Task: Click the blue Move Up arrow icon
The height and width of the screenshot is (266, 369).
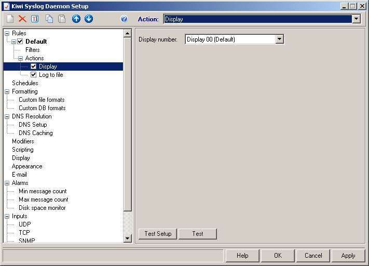Action: (76, 19)
